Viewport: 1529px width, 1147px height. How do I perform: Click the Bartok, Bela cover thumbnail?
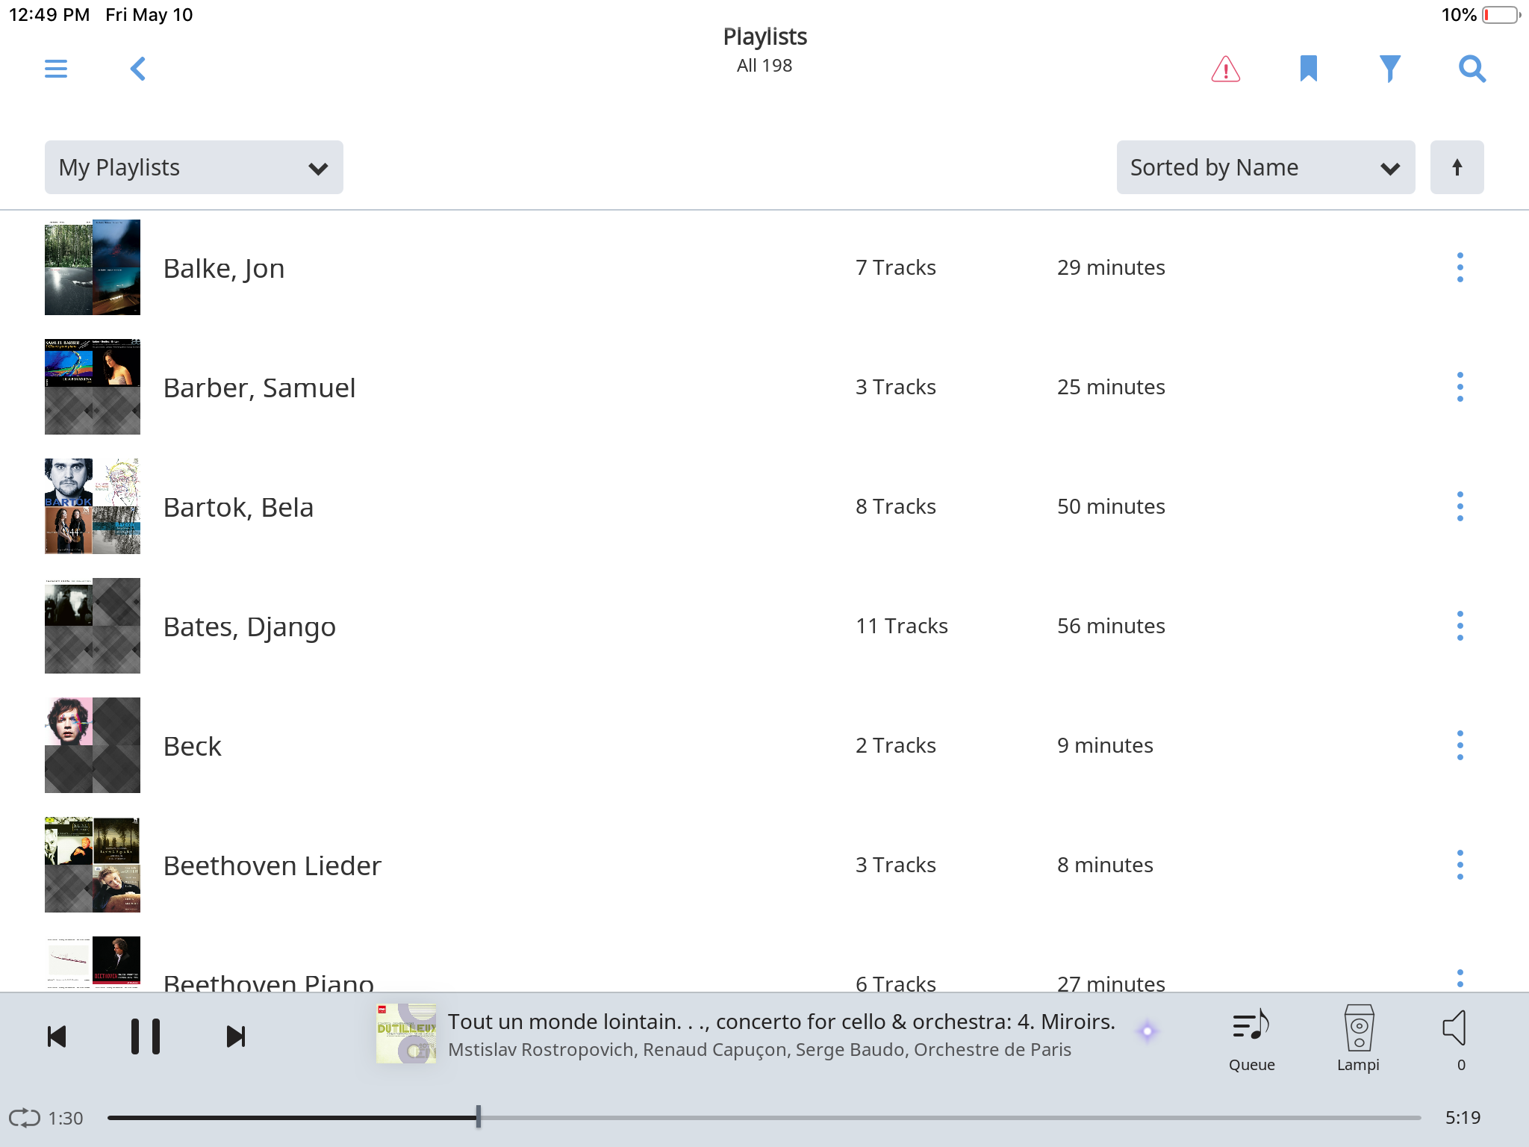point(93,506)
